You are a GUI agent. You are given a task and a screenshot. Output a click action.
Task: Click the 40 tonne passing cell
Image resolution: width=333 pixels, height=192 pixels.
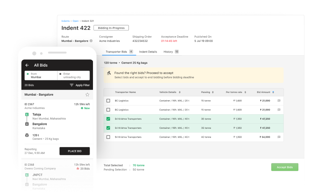click(x=206, y=137)
